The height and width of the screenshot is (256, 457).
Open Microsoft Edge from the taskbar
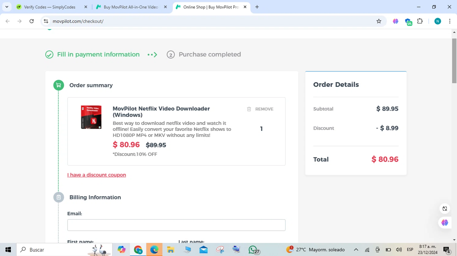(154, 250)
